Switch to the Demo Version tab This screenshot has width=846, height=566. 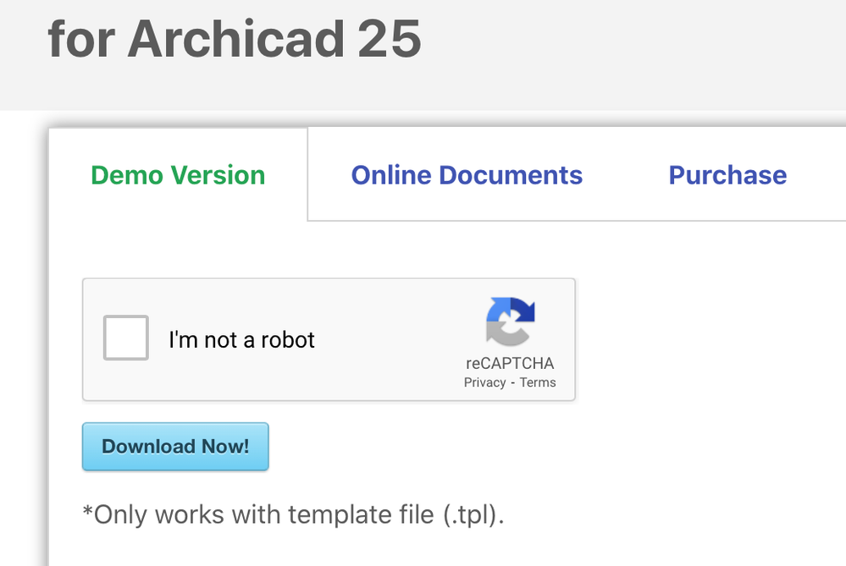pos(178,175)
